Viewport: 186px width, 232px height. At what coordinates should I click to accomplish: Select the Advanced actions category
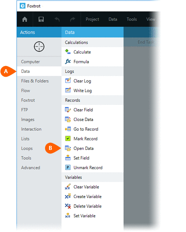39,168
